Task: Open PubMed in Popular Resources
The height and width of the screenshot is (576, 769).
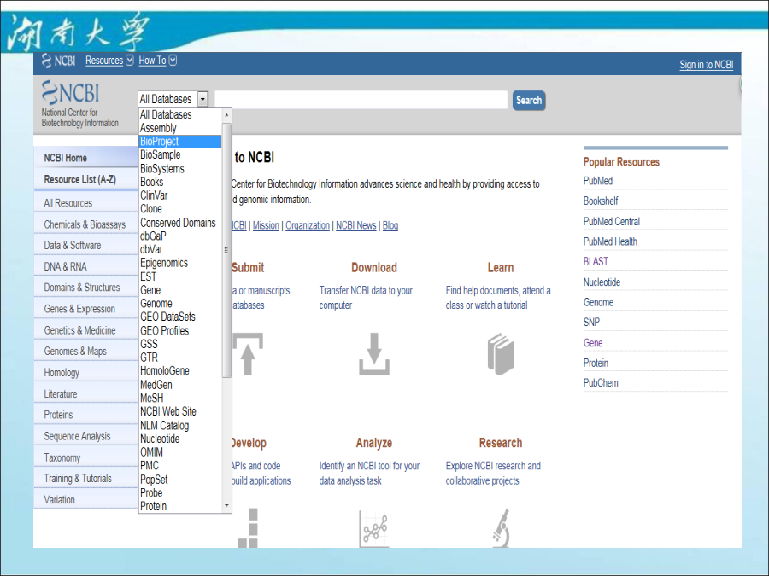Action: pyautogui.click(x=598, y=181)
